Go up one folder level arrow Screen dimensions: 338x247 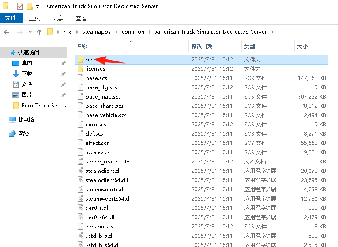click(x=39, y=32)
